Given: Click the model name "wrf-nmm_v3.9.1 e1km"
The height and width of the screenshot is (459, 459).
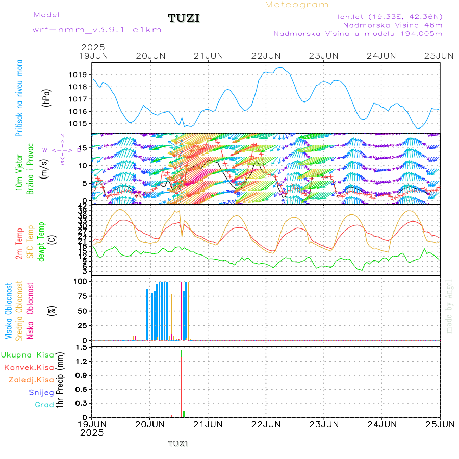Looking at the screenshot, I should click(97, 30).
